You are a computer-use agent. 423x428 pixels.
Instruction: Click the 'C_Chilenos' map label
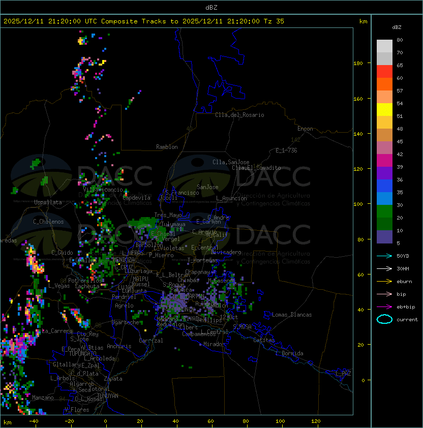(48, 222)
